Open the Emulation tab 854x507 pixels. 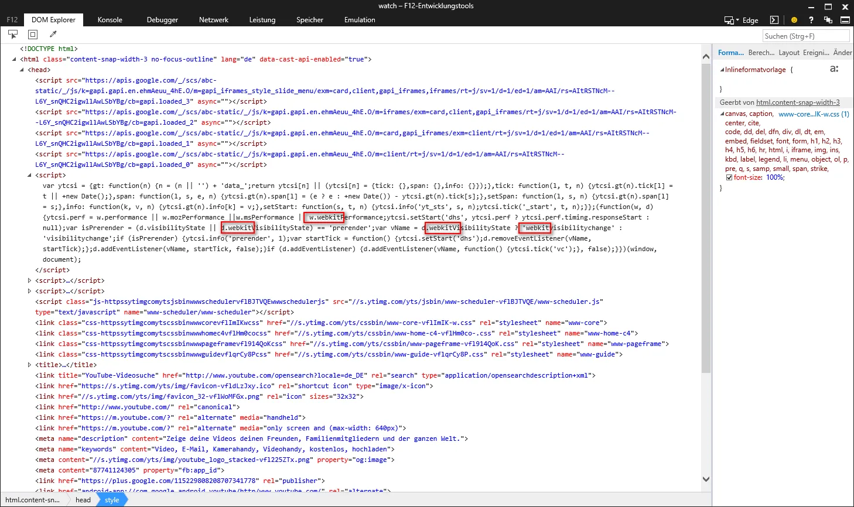click(360, 20)
